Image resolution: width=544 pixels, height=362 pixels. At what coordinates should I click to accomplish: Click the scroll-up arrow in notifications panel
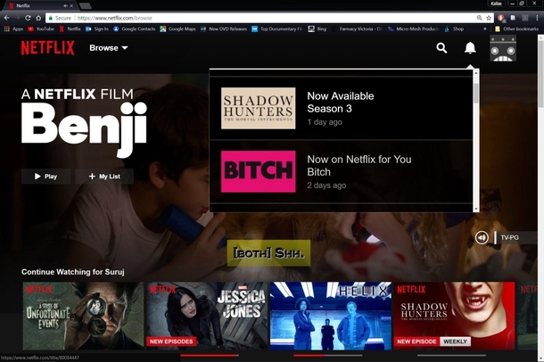[x=476, y=72]
